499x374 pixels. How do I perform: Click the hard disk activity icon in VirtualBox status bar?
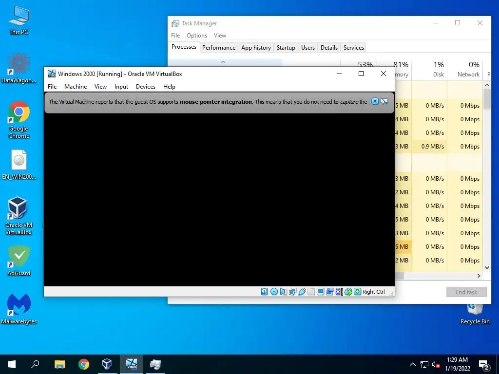264,292
